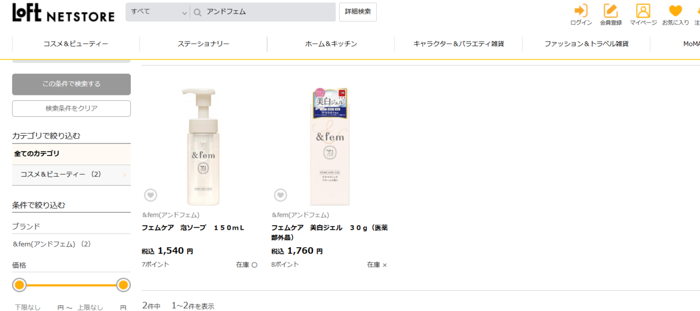Open ファッション&トラベル雑貨 navigation menu
This screenshot has width=700, height=311.
(x=586, y=44)
